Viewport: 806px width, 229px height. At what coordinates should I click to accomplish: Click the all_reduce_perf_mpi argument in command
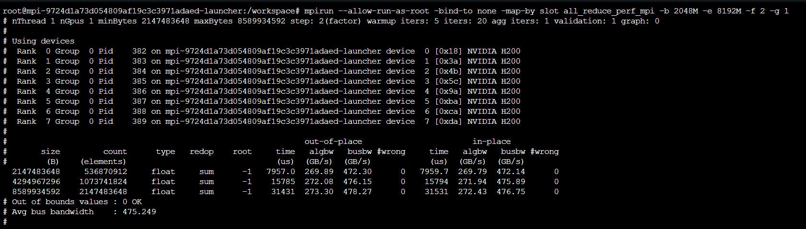(609, 11)
